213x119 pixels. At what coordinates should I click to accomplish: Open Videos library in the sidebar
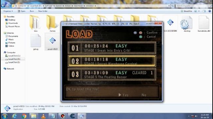coord(11,46)
